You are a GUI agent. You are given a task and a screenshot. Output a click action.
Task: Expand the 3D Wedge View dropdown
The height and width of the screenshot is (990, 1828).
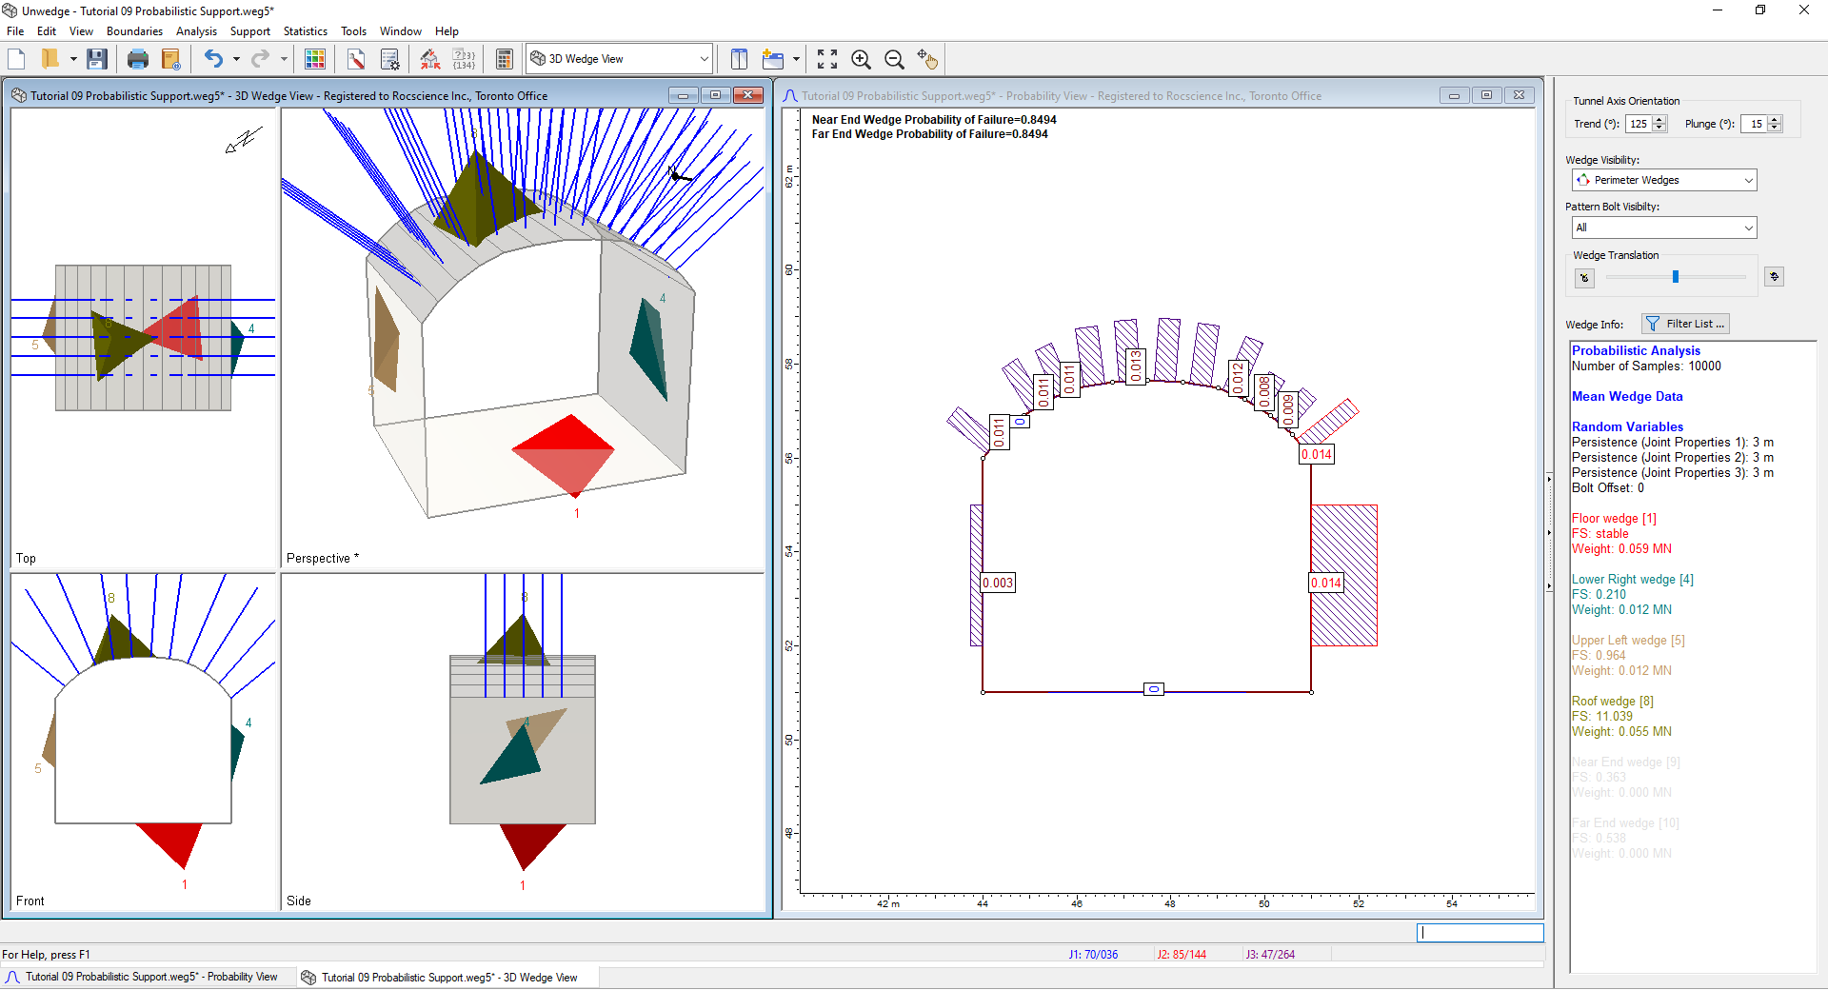tap(704, 59)
